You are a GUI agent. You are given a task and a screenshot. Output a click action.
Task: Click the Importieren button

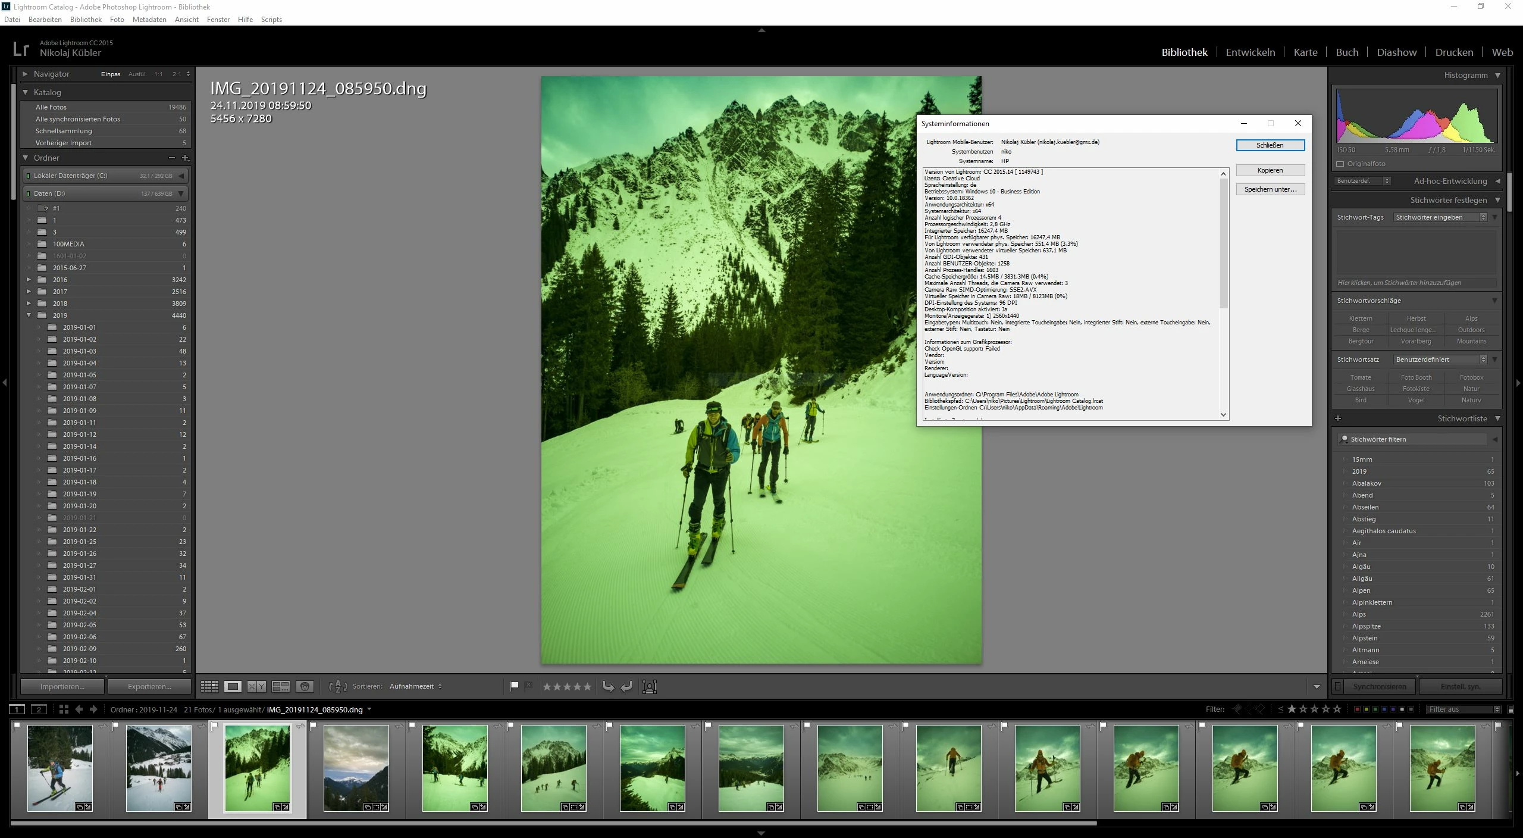(x=62, y=687)
